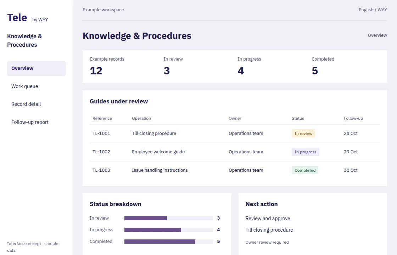This screenshot has height=255, width=397.
Task: Click Owner review required note
Action: (267, 242)
